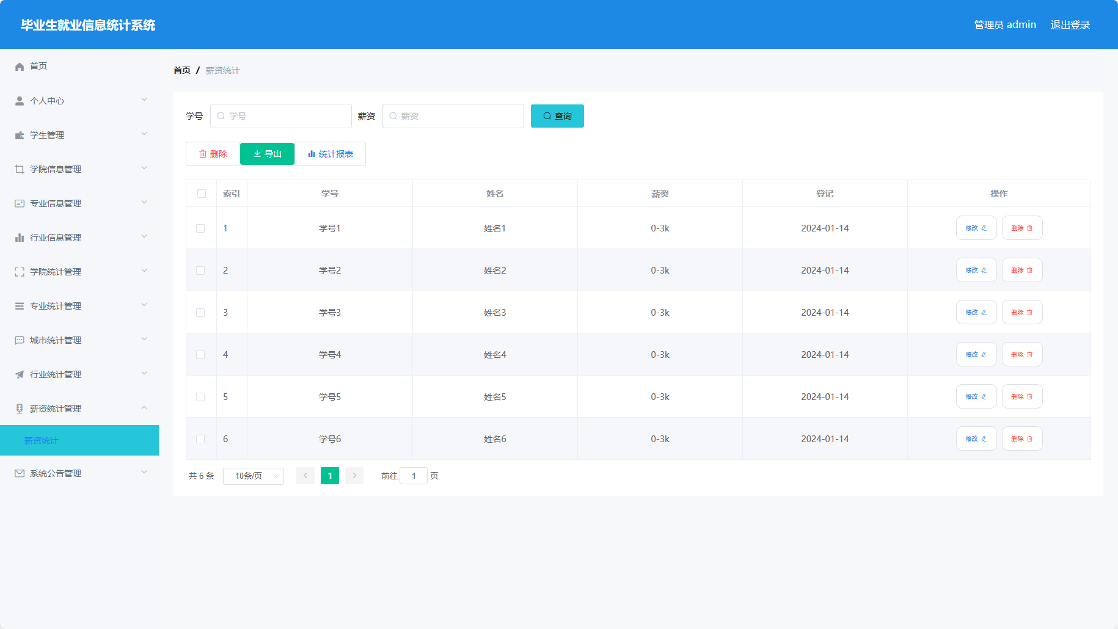This screenshot has width=1118, height=629.
Task: Click the crop icon beside 学院信息管理
Action: tap(20, 169)
